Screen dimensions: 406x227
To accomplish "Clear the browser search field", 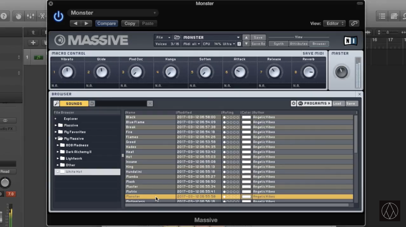I will tap(150, 104).
